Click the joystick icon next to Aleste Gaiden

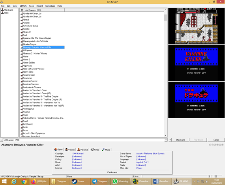[22, 63]
